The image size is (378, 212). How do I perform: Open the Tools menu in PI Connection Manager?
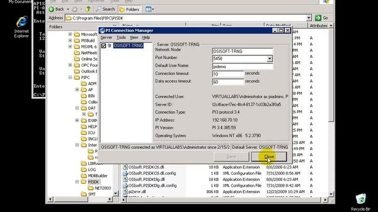121,38
